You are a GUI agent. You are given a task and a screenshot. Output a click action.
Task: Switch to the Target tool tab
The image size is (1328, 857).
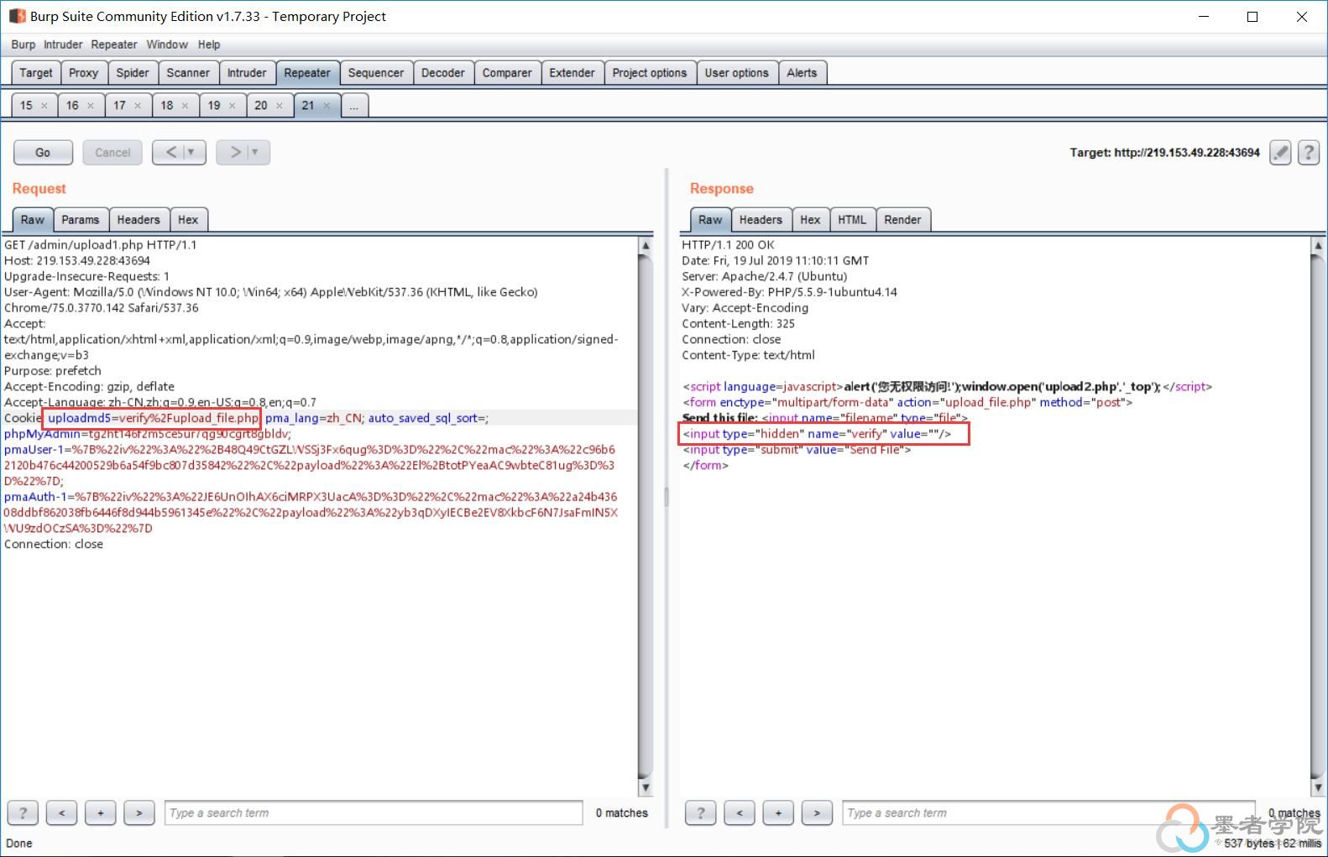point(36,73)
